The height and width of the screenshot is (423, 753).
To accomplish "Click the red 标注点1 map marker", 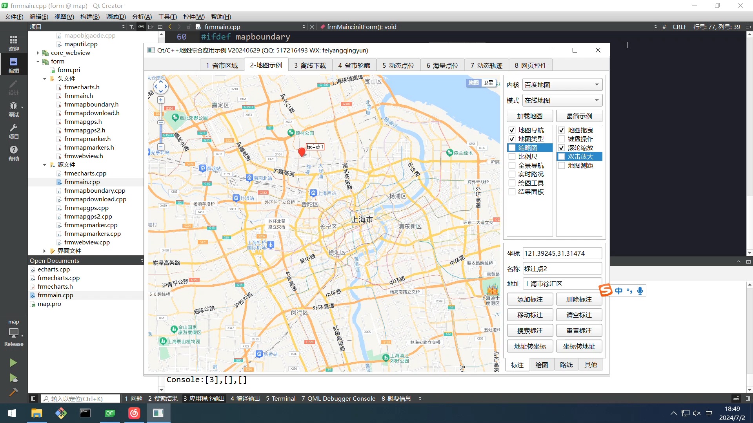I will coord(302,152).
